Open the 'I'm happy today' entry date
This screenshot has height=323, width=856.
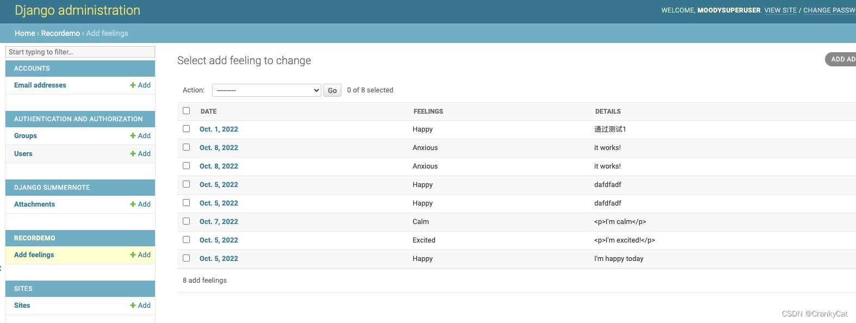click(219, 259)
